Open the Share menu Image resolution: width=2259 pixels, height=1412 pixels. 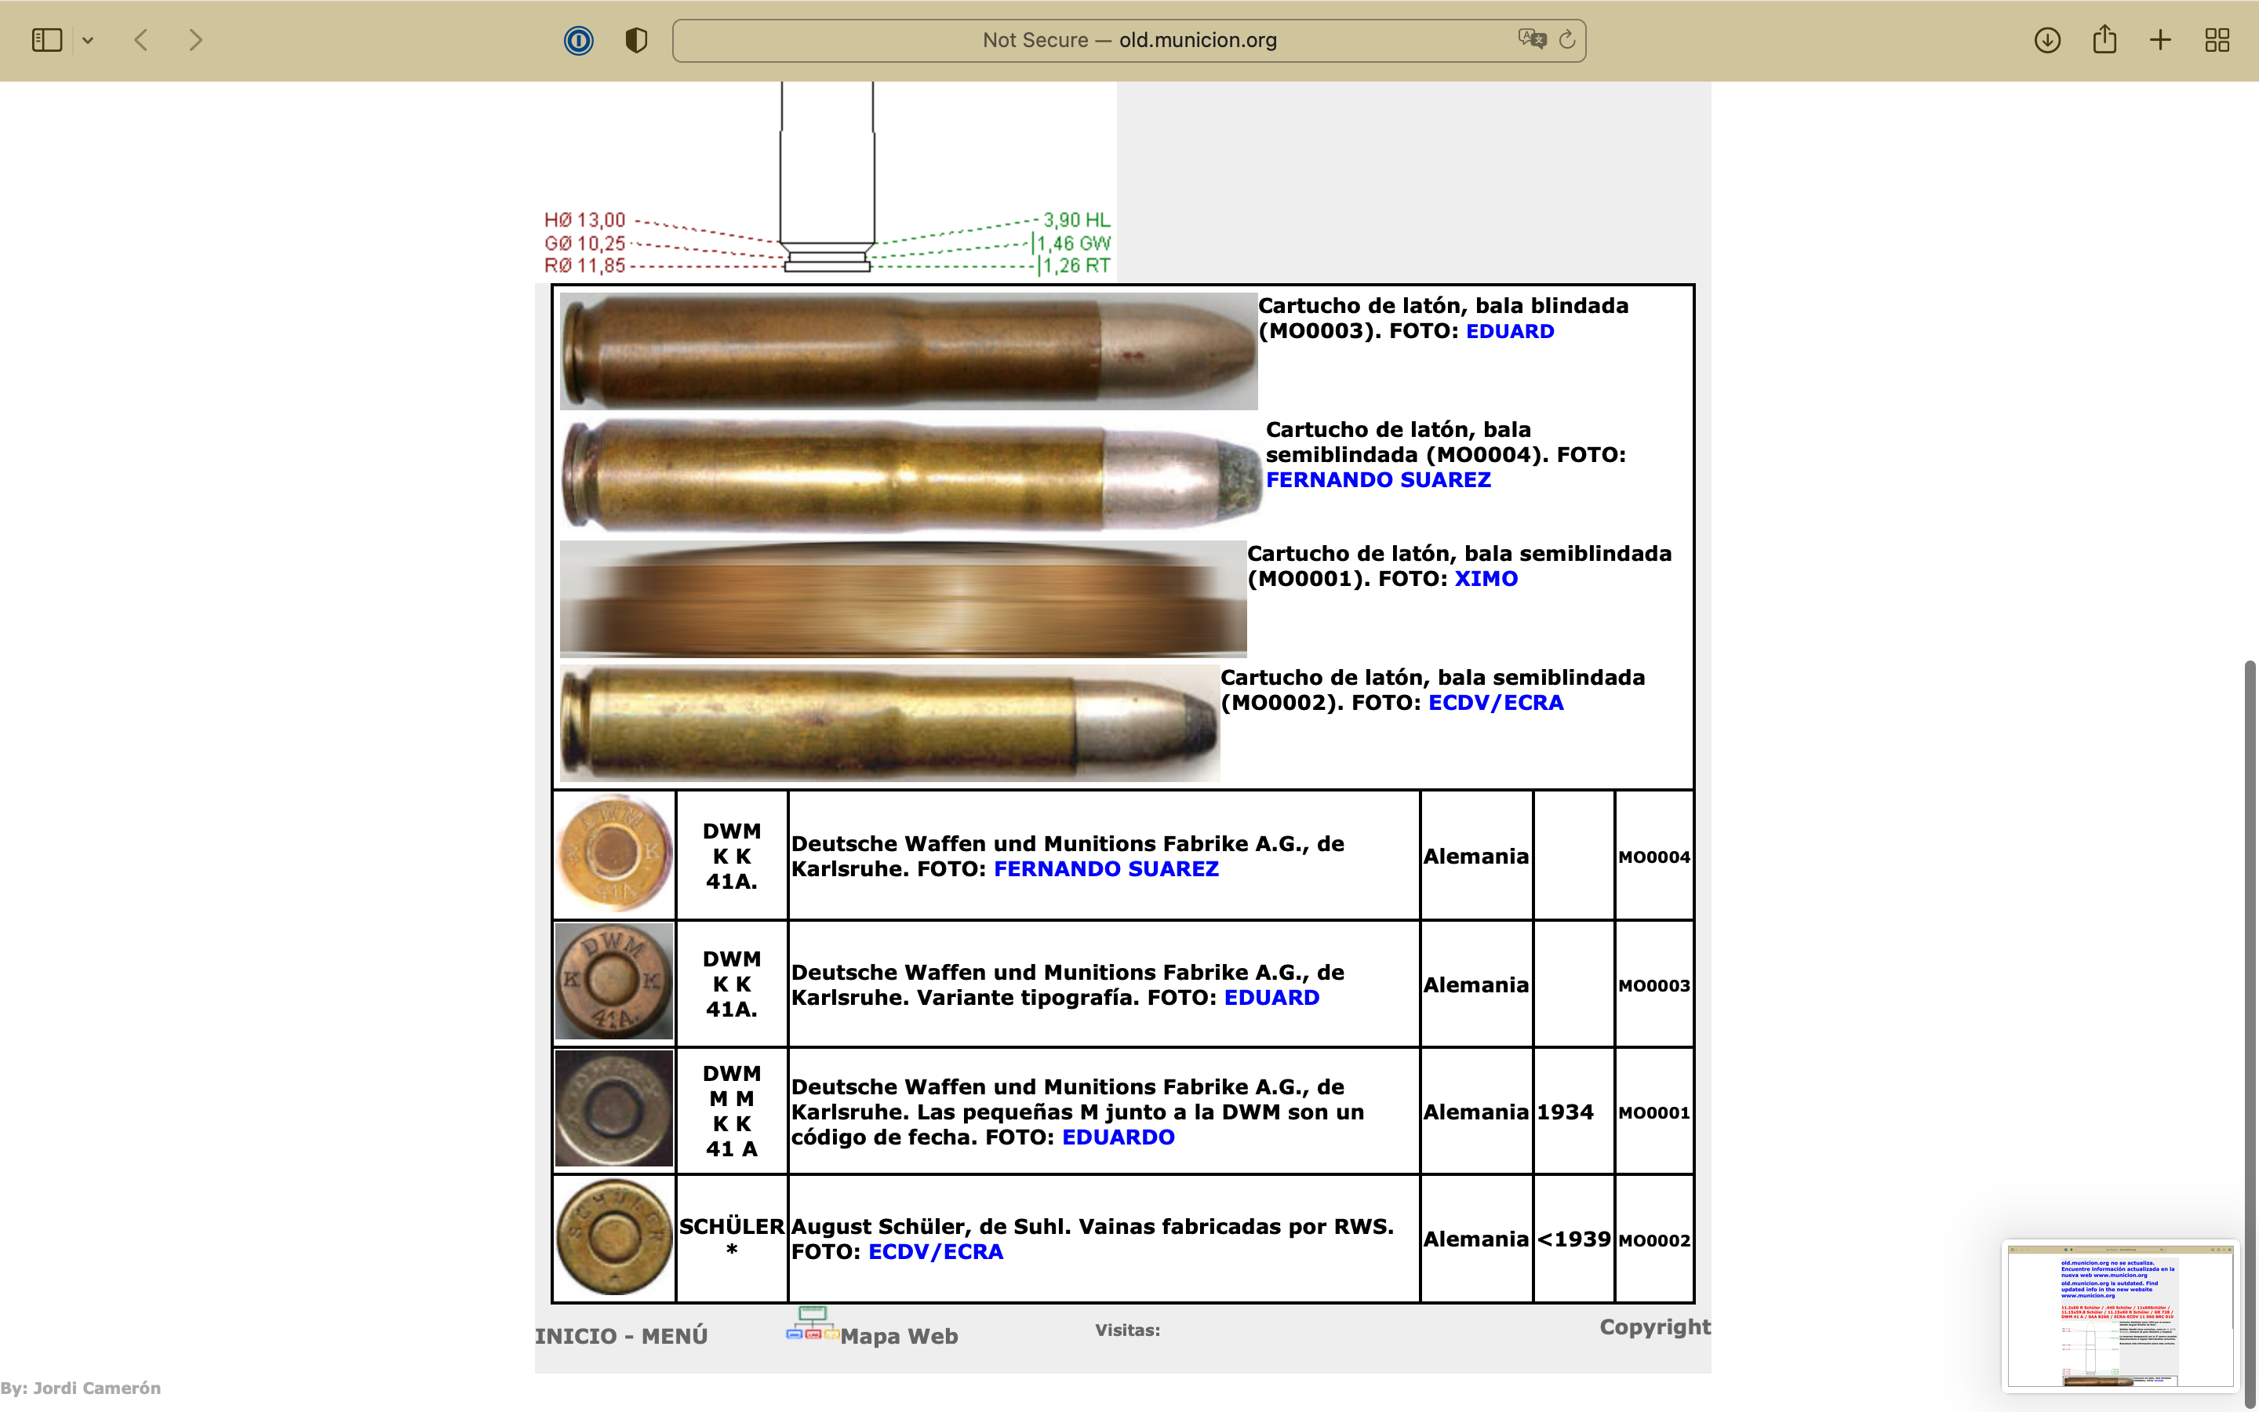[2104, 39]
